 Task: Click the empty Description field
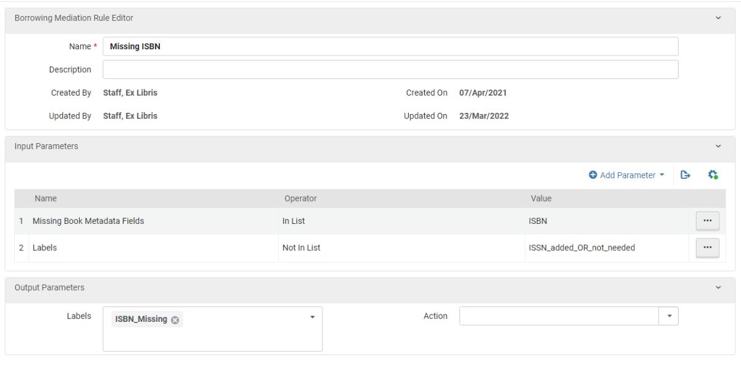pyautogui.click(x=390, y=70)
